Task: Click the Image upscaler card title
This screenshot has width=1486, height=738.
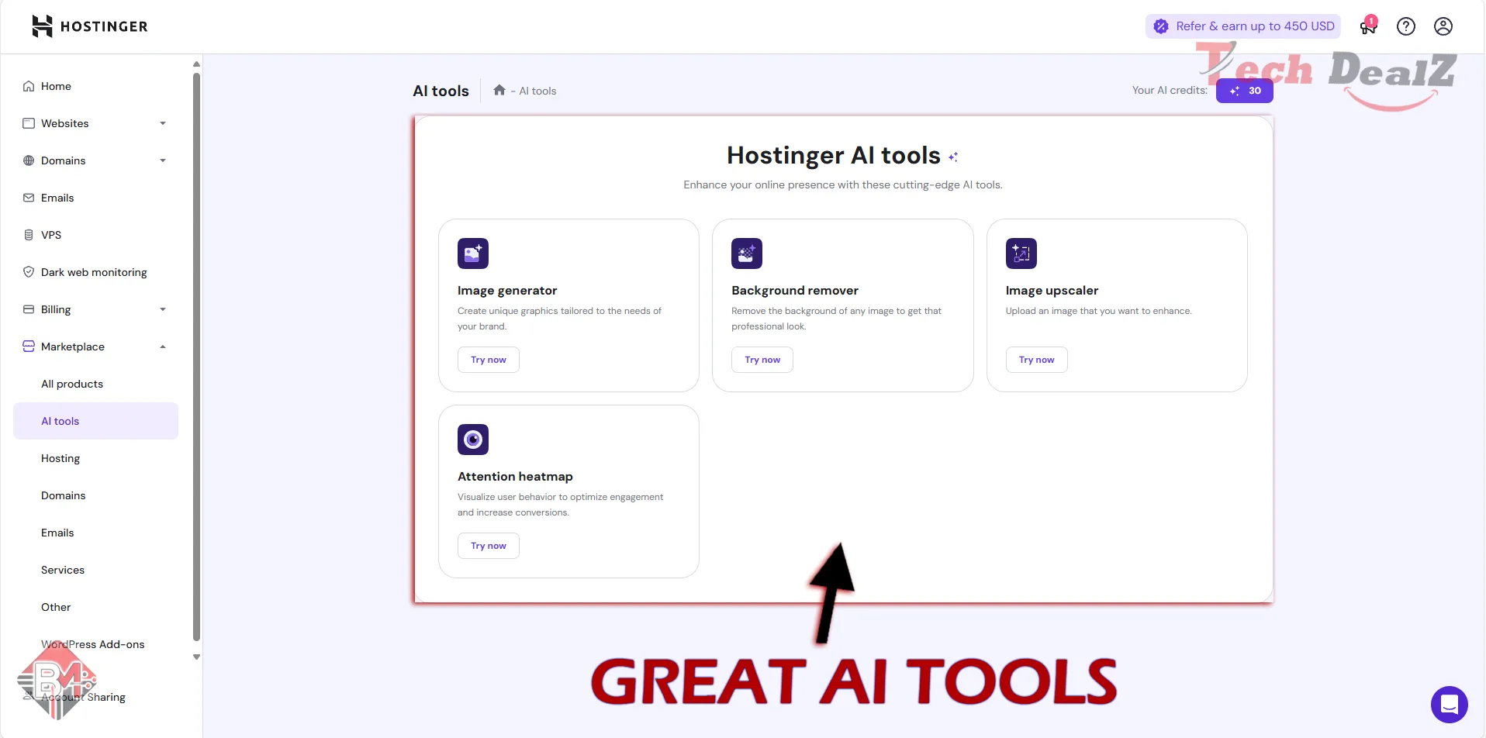Action: 1052,291
